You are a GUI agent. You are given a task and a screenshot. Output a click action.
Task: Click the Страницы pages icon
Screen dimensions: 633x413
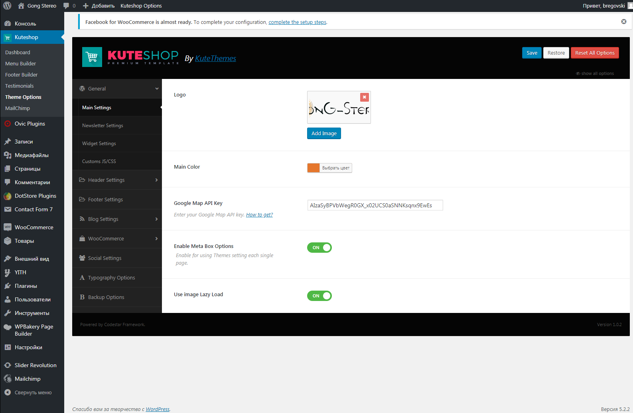8,169
